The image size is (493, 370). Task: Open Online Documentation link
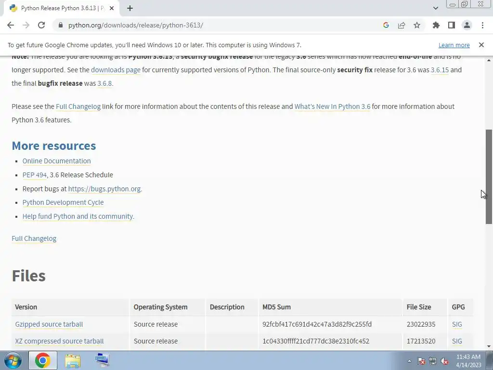[57, 161]
